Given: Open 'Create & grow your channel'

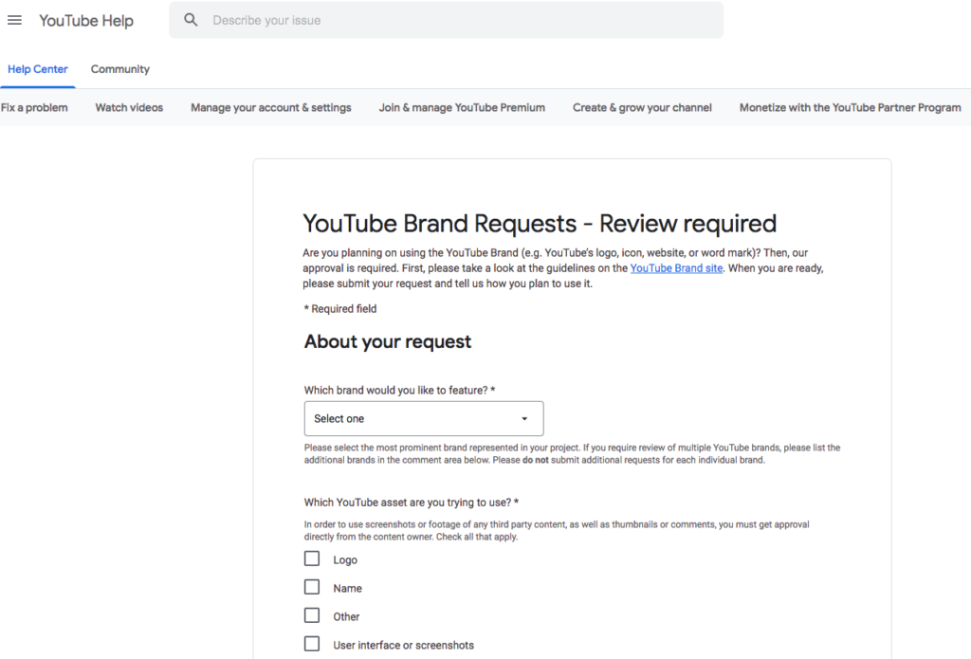Looking at the screenshot, I should tap(642, 108).
